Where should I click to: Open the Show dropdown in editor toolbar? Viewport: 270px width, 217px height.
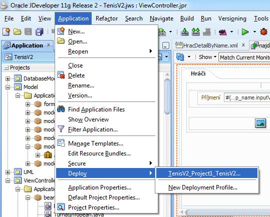coord(207,57)
